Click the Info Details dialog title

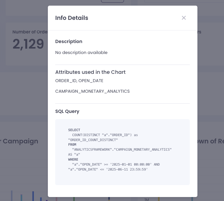click(72, 18)
